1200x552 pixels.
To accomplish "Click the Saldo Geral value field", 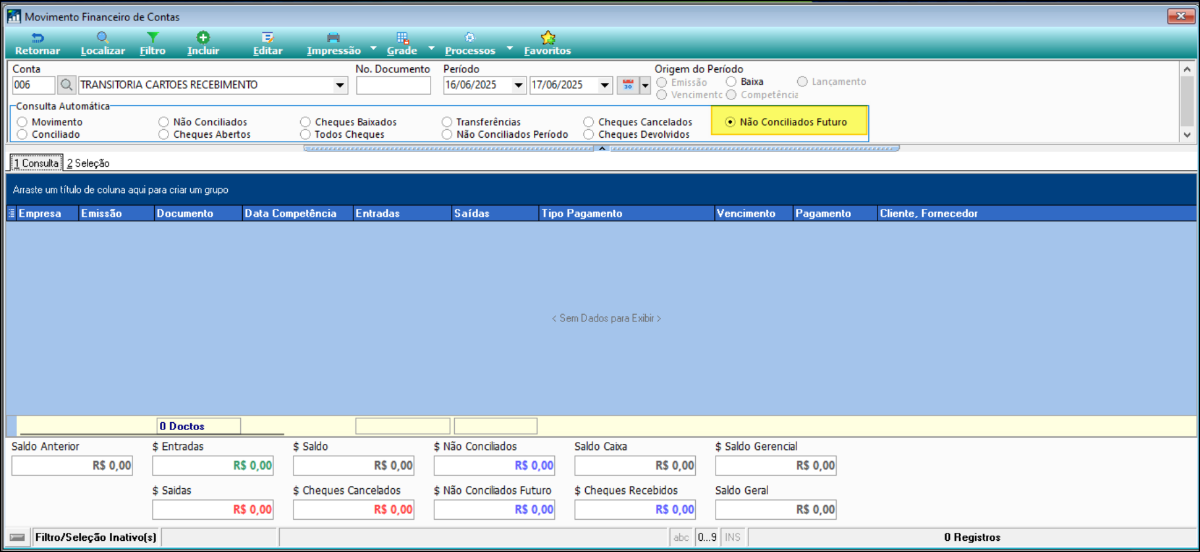I will [x=776, y=510].
